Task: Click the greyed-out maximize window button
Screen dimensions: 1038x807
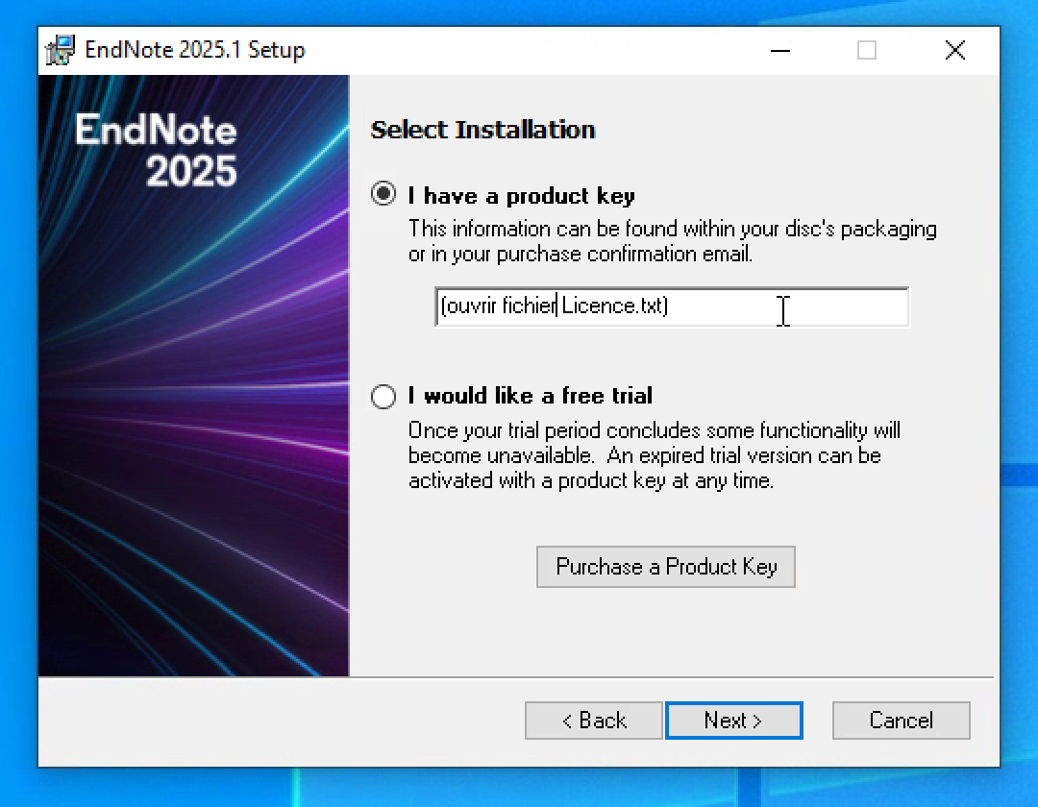Action: click(x=866, y=50)
